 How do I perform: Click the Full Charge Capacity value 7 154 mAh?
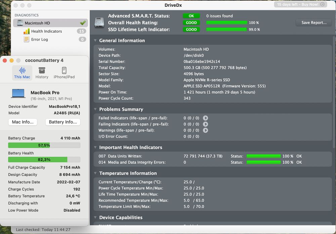tap(70, 167)
